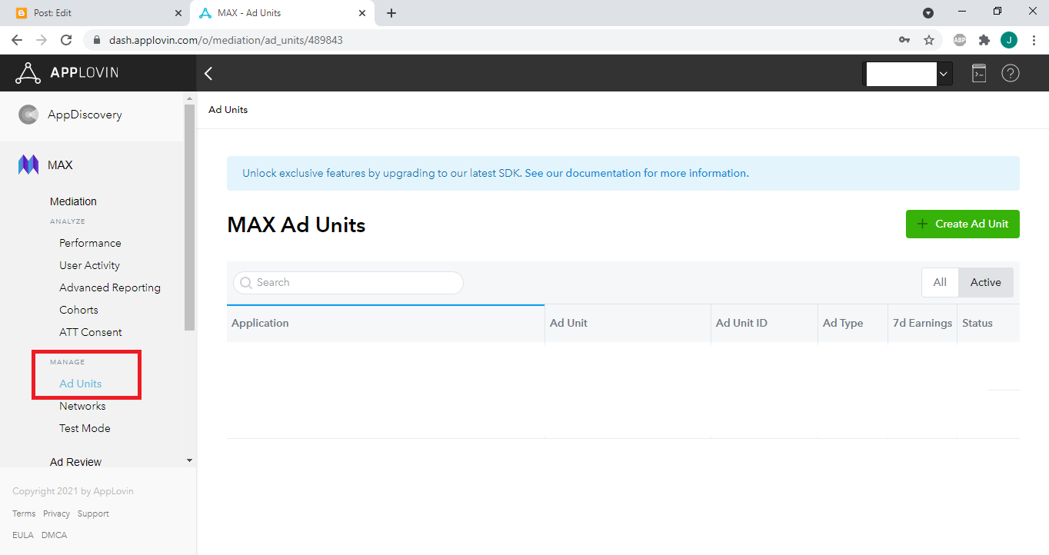Click the sidebar scroll down arrow
This screenshot has height=555, width=1049.
190,460
